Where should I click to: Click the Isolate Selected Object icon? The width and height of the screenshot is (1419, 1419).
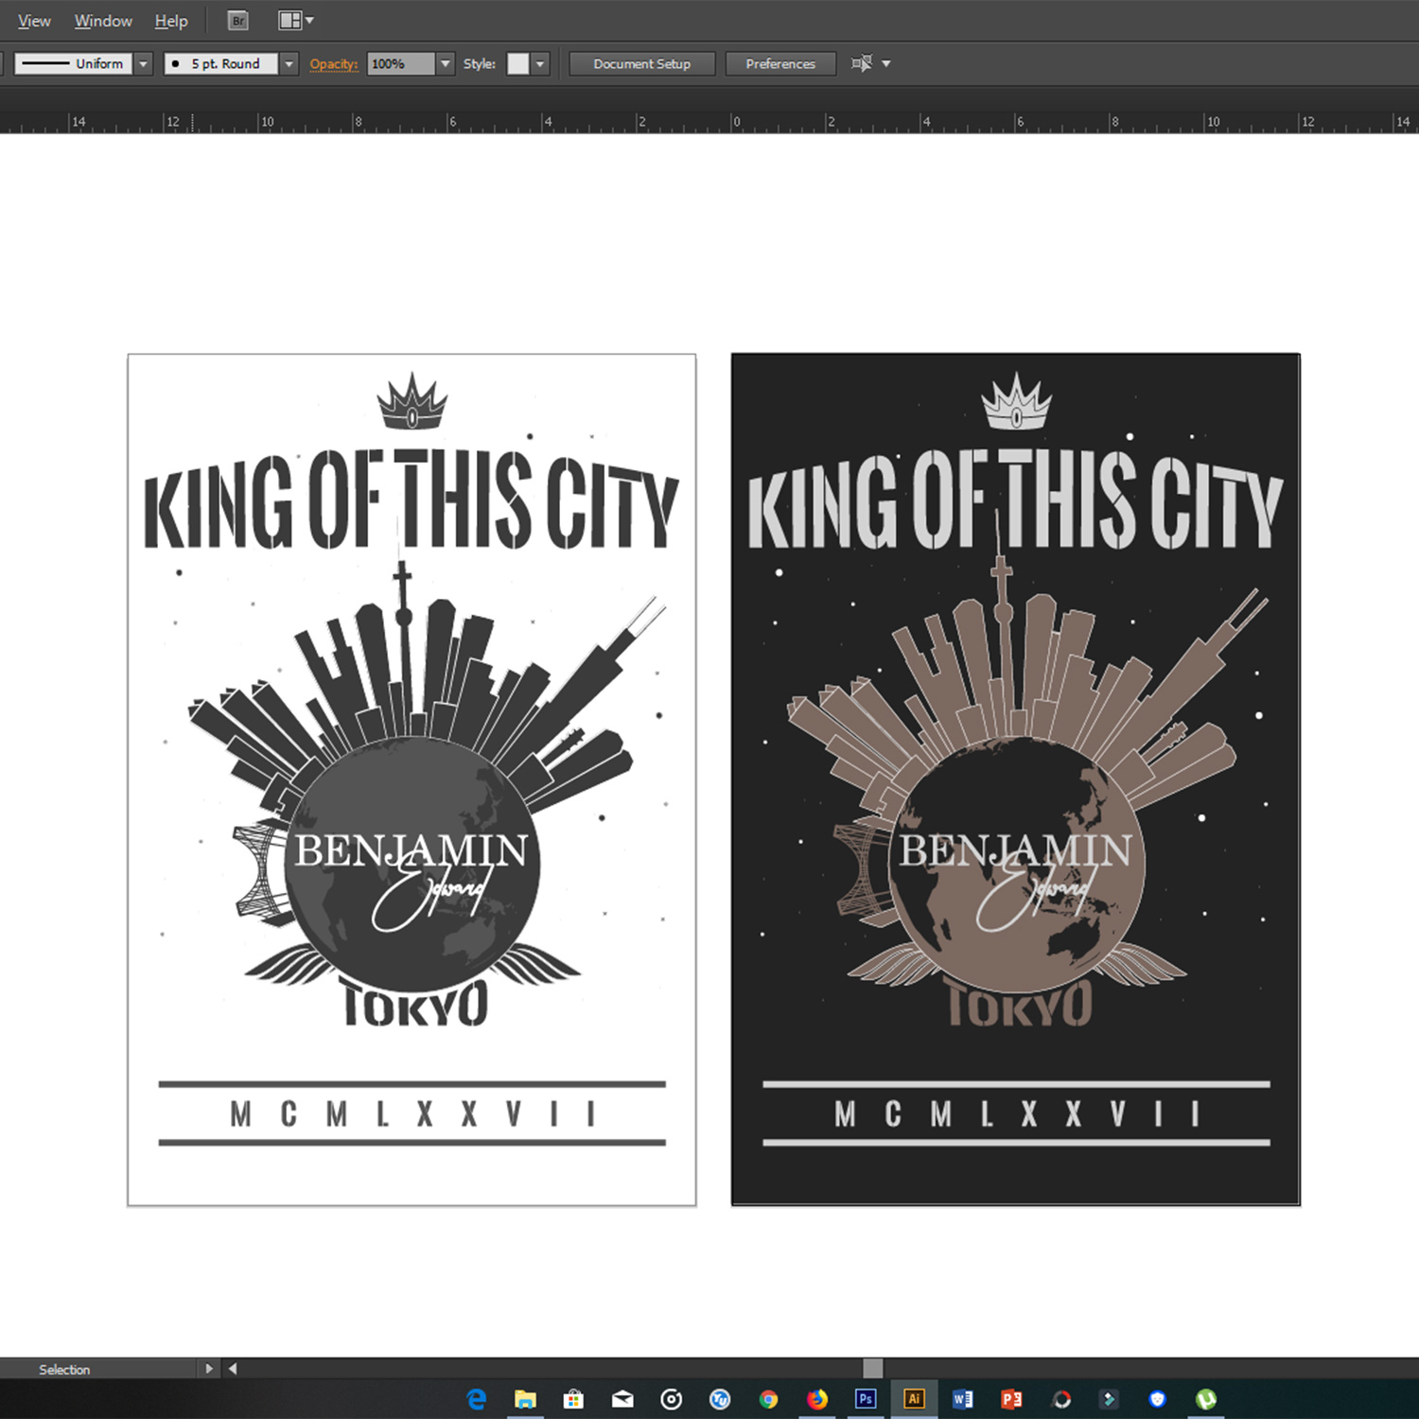(862, 63)
